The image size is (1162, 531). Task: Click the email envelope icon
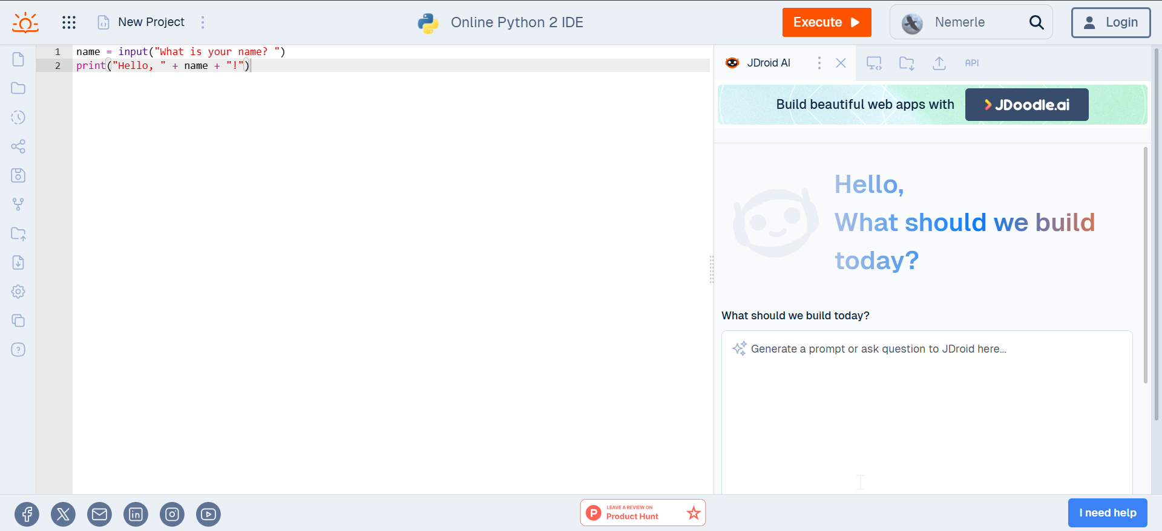[x=100, y=514]
